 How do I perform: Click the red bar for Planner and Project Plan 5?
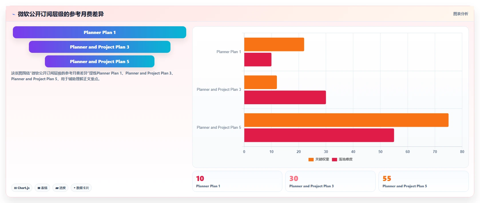pos(319,135)
